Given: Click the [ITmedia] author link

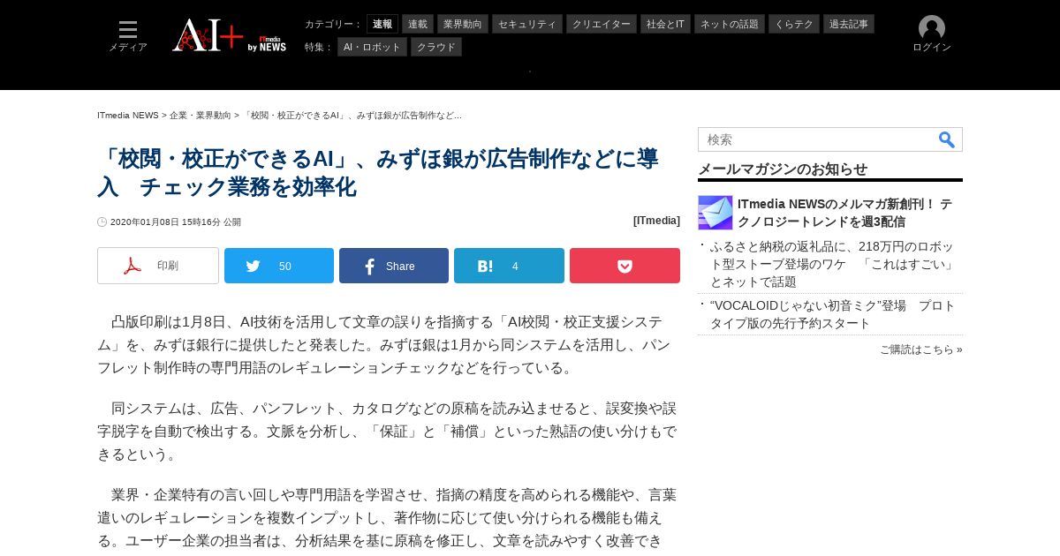Looking at the screenshot, I should coord(656,221).
